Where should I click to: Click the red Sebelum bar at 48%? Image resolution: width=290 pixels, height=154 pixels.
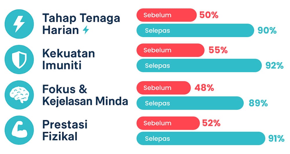[x=164, y=88]
